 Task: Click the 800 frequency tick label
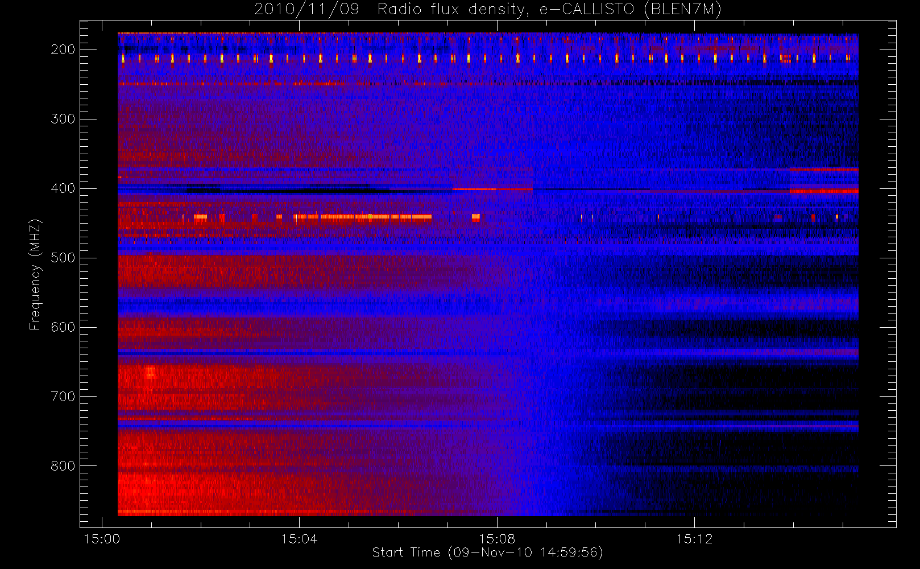[63, 466]
